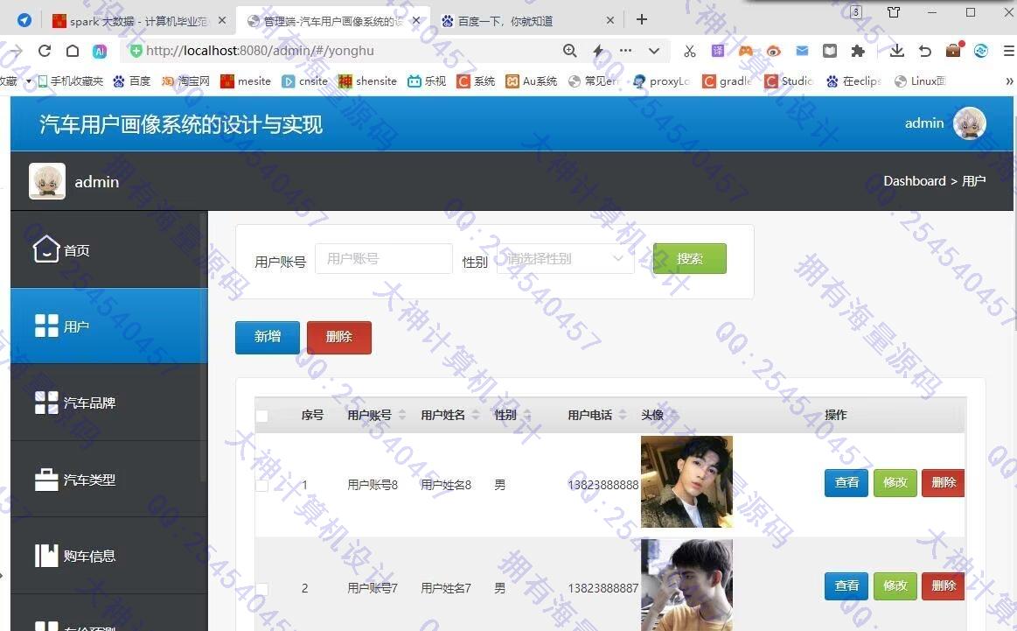1017x631 pixels.
Task: Click the browser home icon
Action: click(x=73, y=51)
